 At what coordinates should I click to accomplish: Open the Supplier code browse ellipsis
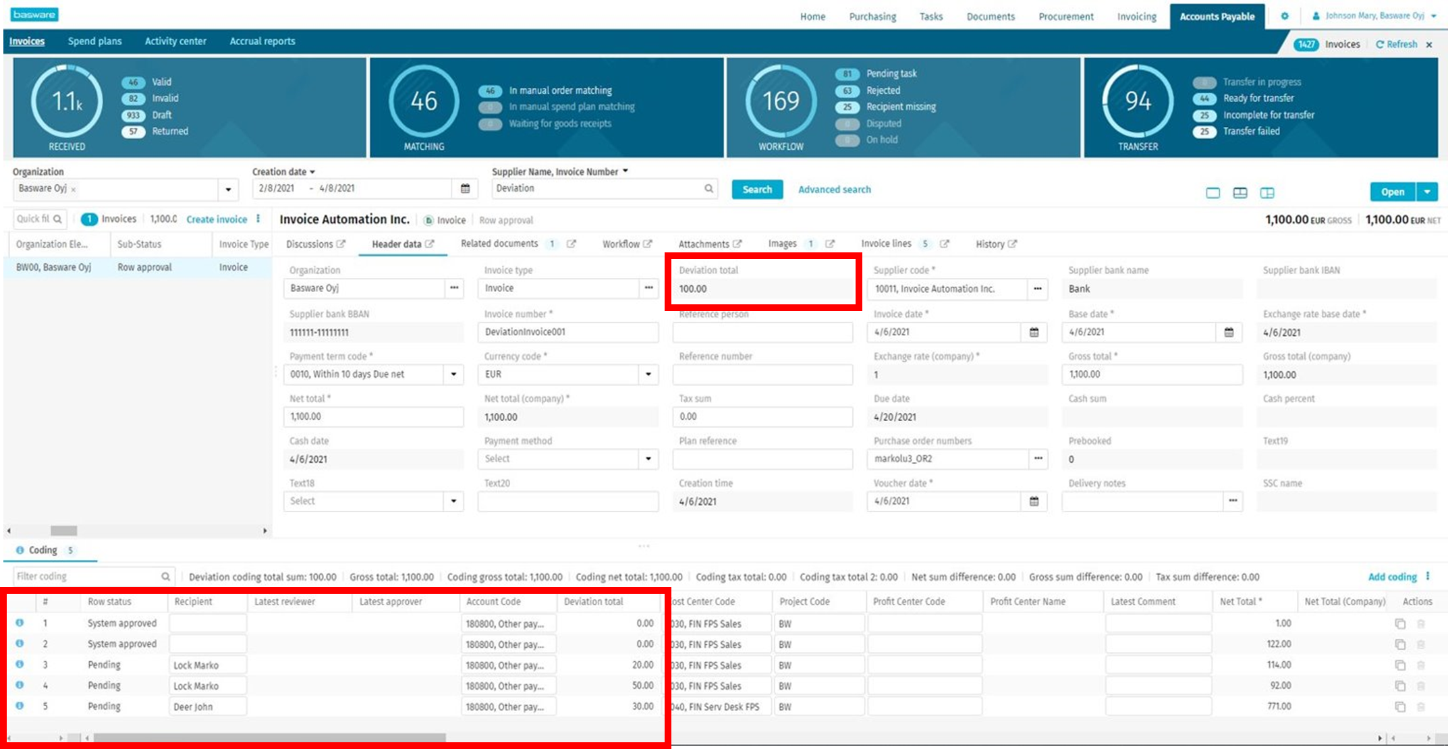[1037, 289]
